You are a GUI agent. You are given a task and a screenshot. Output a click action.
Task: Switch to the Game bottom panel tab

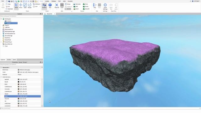click(x=14, y=60)
